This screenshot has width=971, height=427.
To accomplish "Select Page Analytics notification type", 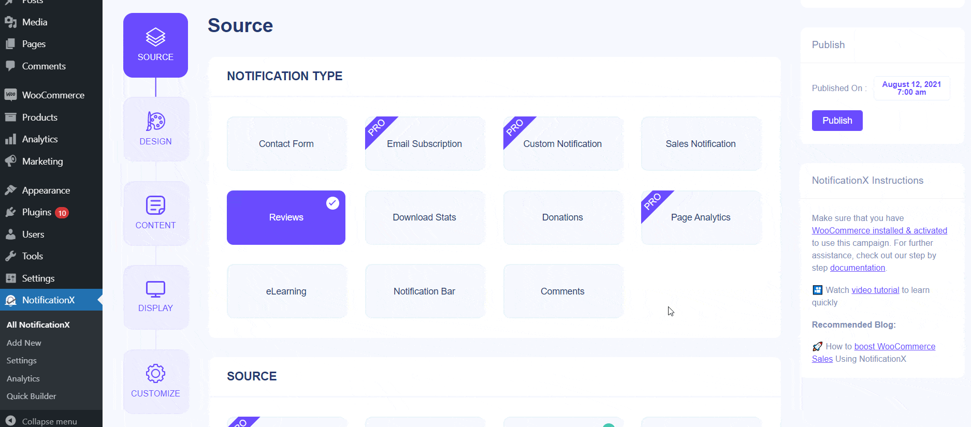I will pyautogui.click(x=701, y=217).
